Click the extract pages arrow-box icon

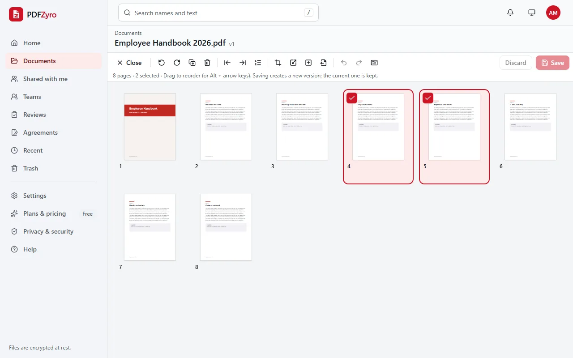pos(293,63)
